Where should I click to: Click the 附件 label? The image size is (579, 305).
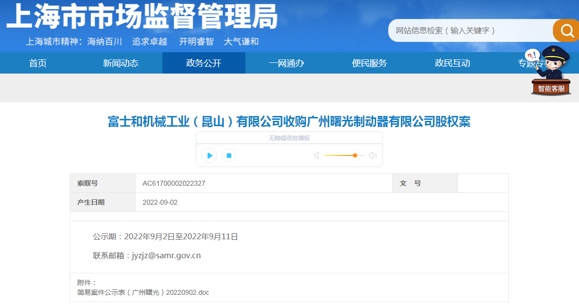point(87,283)
